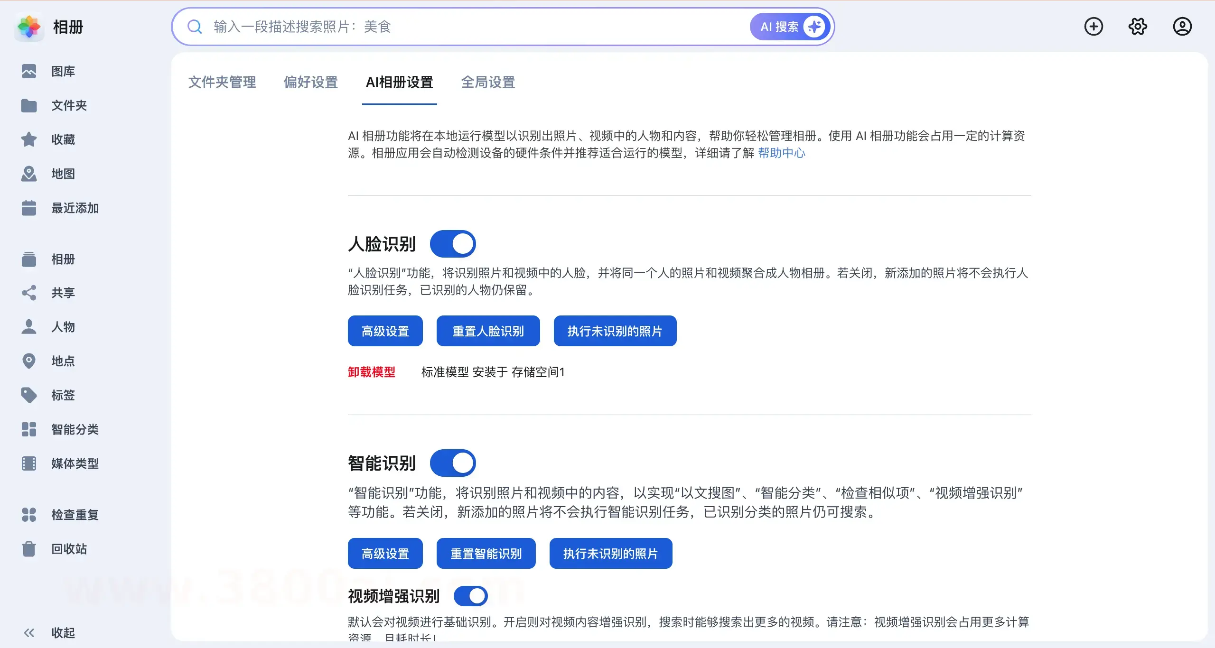Open 智能分类 smart category icon

(x=29, y=429)
